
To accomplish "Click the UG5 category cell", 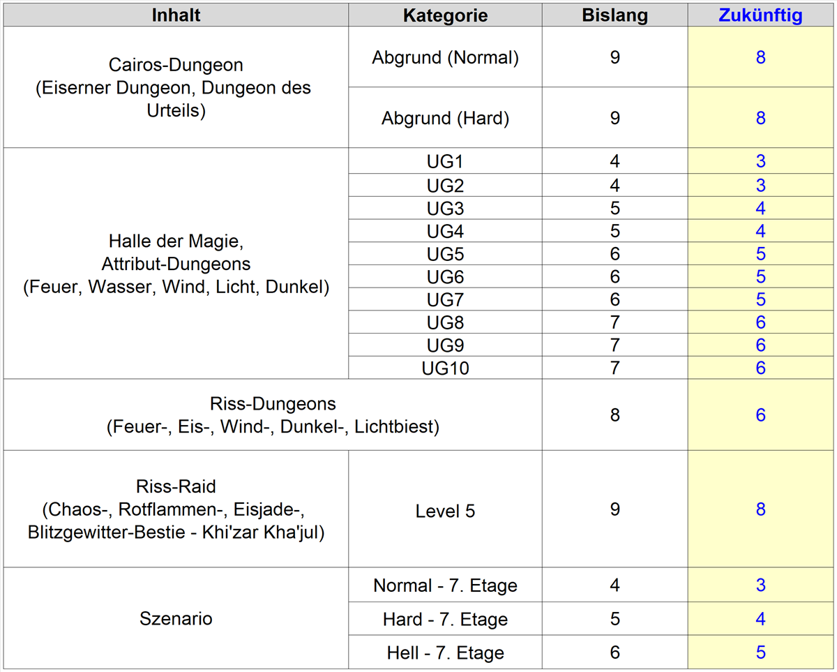I will point(445,254).
